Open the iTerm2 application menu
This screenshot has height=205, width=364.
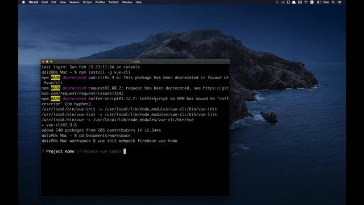pyautogui.click(x=34, y=2)
